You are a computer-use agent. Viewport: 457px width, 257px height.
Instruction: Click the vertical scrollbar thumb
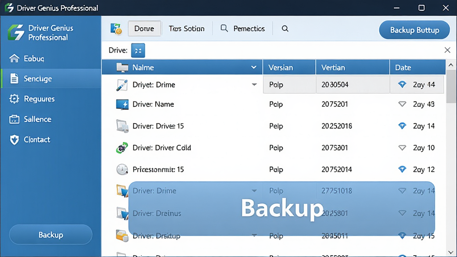pyautogui.click(x=451, y=87)
